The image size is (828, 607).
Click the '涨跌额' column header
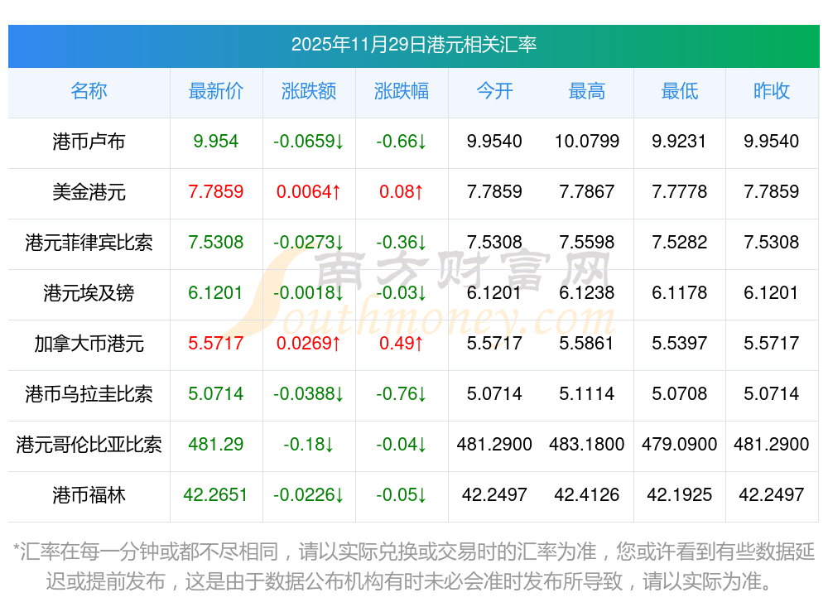[308, 91]
